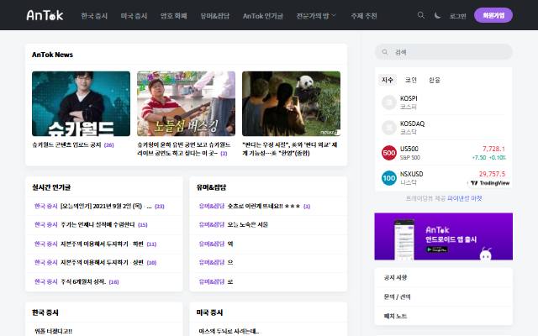This screenshot has width=538, height=336.
Task: Click the TradingView logo in the market widget
Action: 489,183
